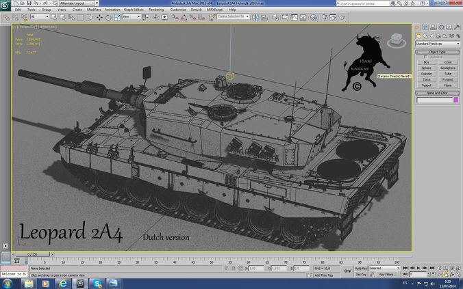Open the Edit menu
This screenshot has height=289, width=463.
[18, 10]
